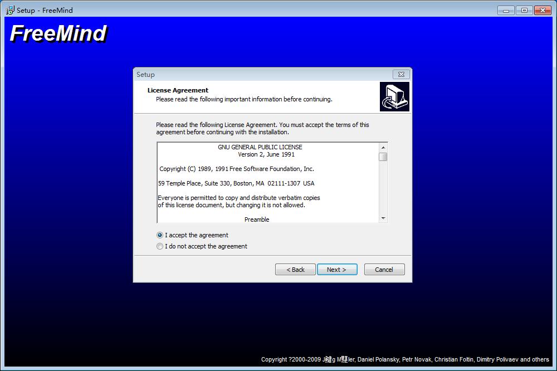Click the "Preamble" heading in license text
This screenshot has height=371, width=557.
coord(257,219)
